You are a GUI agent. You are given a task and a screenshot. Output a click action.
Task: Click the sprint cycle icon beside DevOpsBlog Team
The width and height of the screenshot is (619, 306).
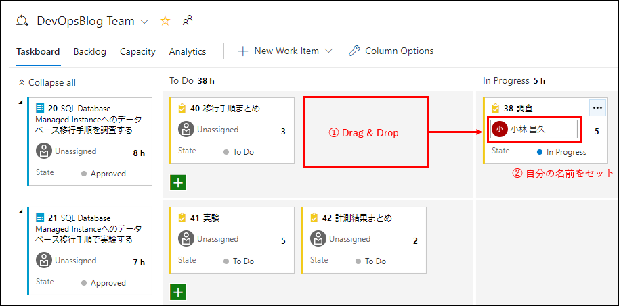22,21
